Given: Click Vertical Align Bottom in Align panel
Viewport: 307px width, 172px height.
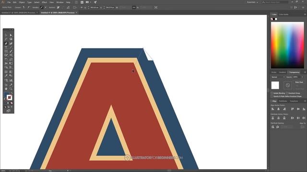Looking at the screenshot, I should point(304,109).
